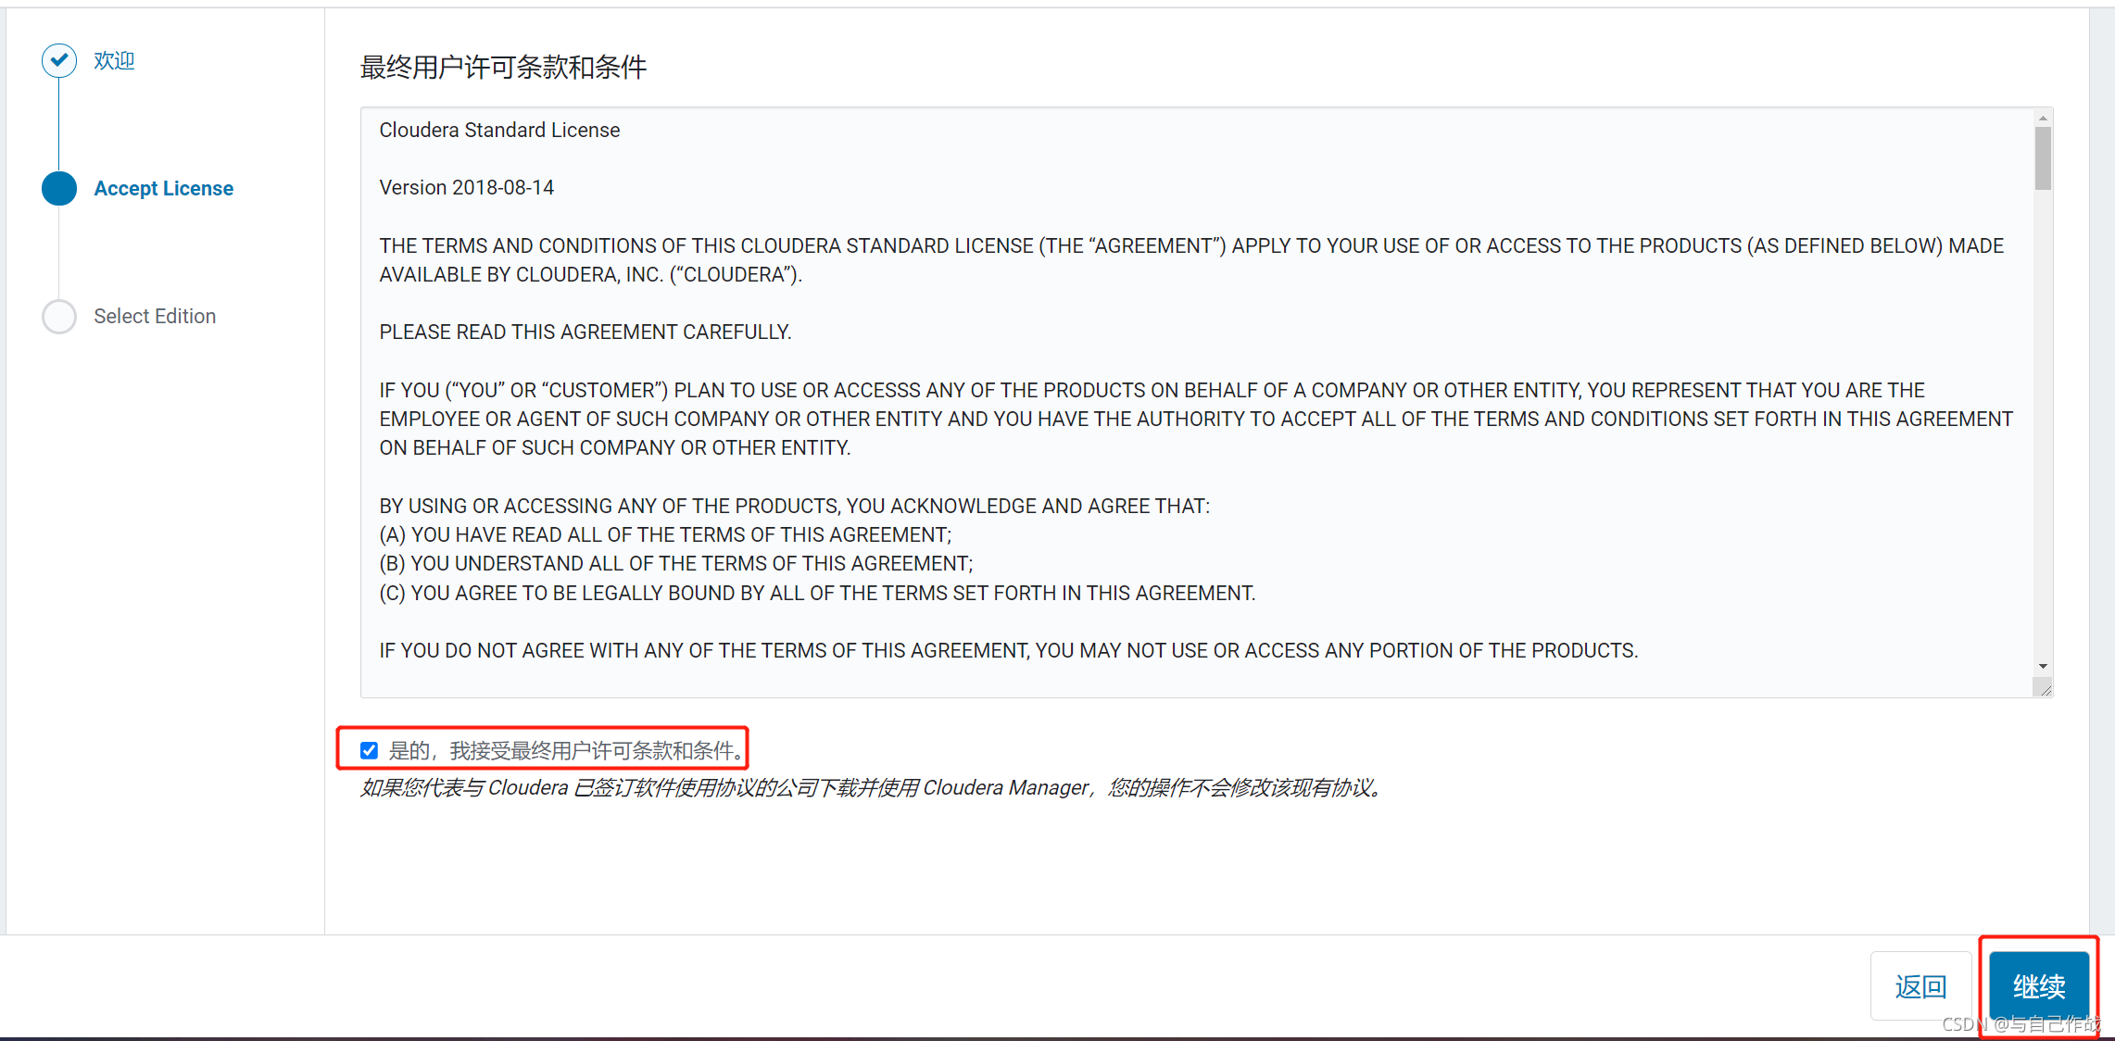Click the line PLEASE READ THIS AGREEMENT CAREFULLY
2115x1041 pixels.
coord(585,332)
